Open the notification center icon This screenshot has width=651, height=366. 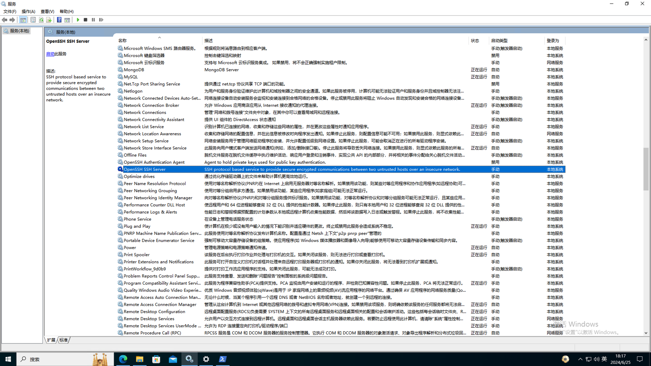(x=640, y=359)
